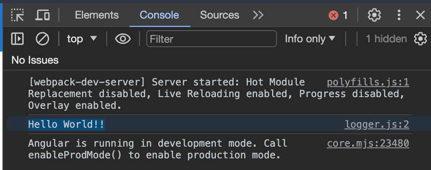Open console settings gear beside hidden count
The height and width of the screenshot is (170, 431).
(420, 39)
